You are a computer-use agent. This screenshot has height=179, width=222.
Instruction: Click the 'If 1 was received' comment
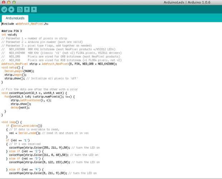pos(25,144)
